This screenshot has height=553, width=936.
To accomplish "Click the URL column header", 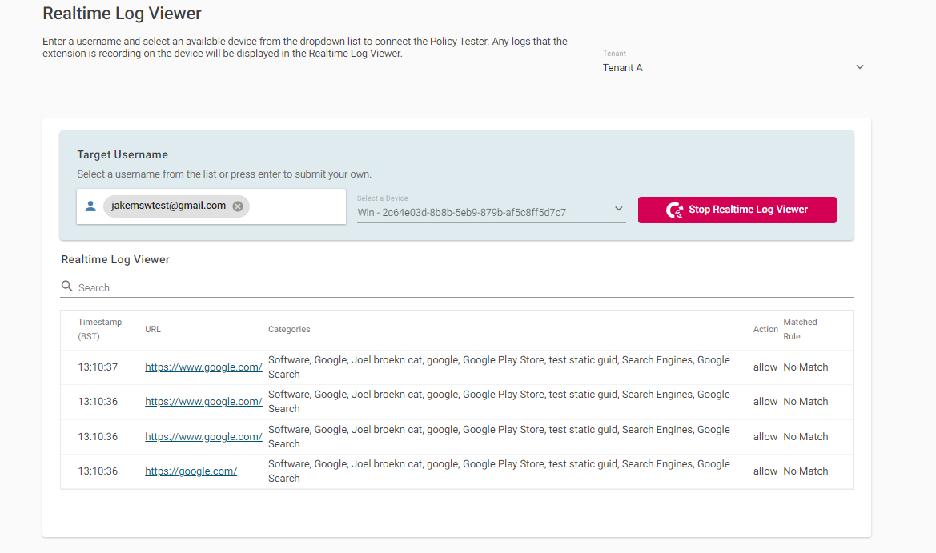I will (x=153, y=329).
